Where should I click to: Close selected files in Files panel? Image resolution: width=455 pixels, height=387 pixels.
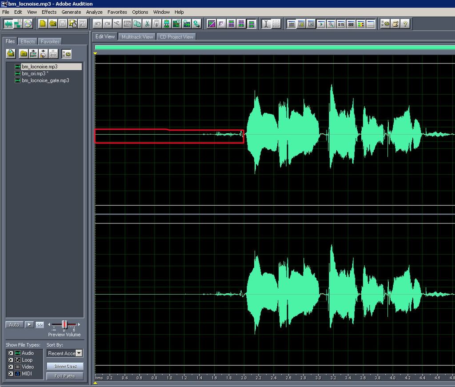coord(24,54)
